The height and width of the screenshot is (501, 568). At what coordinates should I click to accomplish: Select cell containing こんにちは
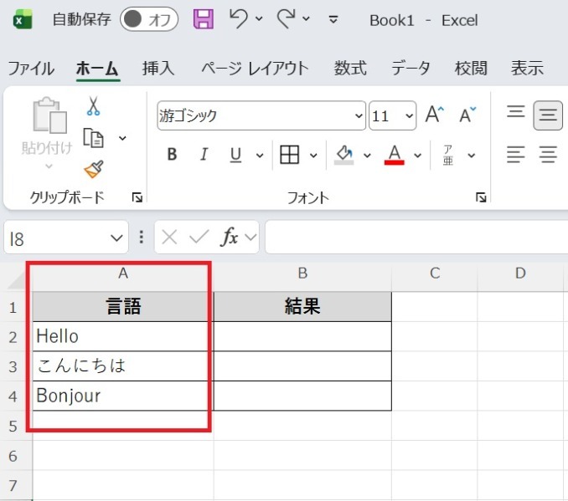123,366
